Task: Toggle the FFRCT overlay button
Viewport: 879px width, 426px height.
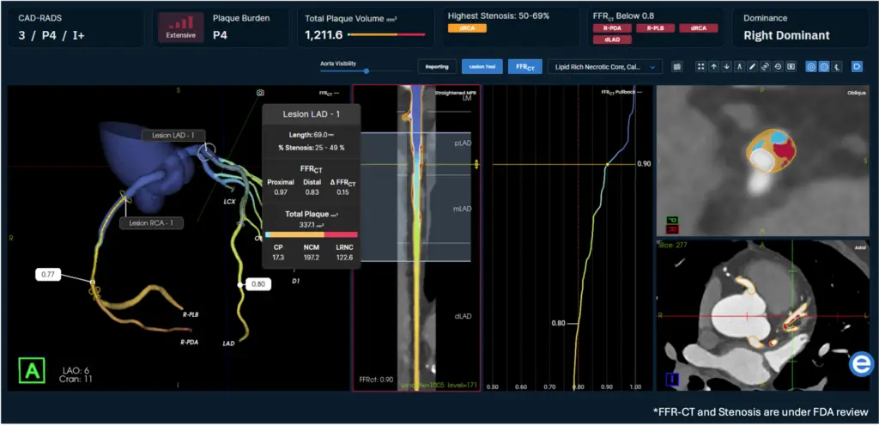Action: tap(525, 67)
